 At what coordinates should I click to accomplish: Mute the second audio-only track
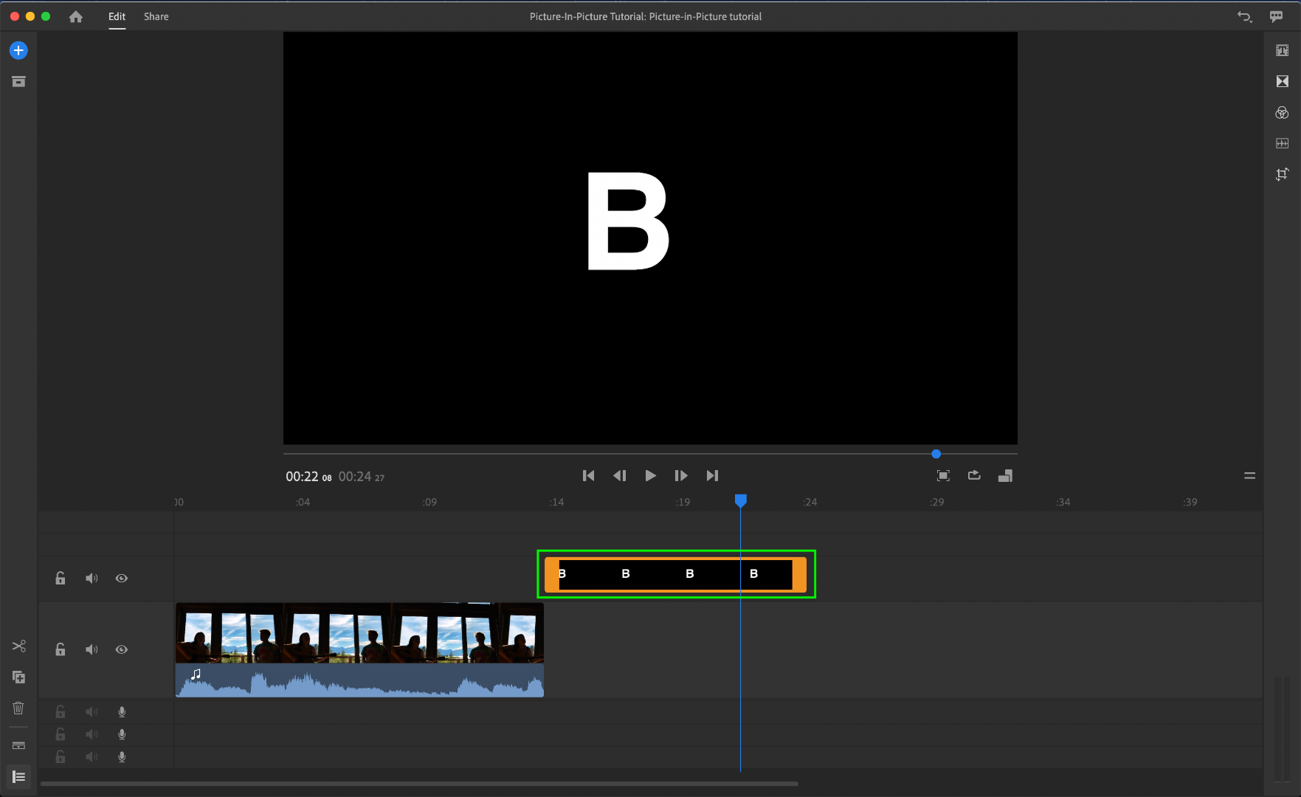point(92,734)
